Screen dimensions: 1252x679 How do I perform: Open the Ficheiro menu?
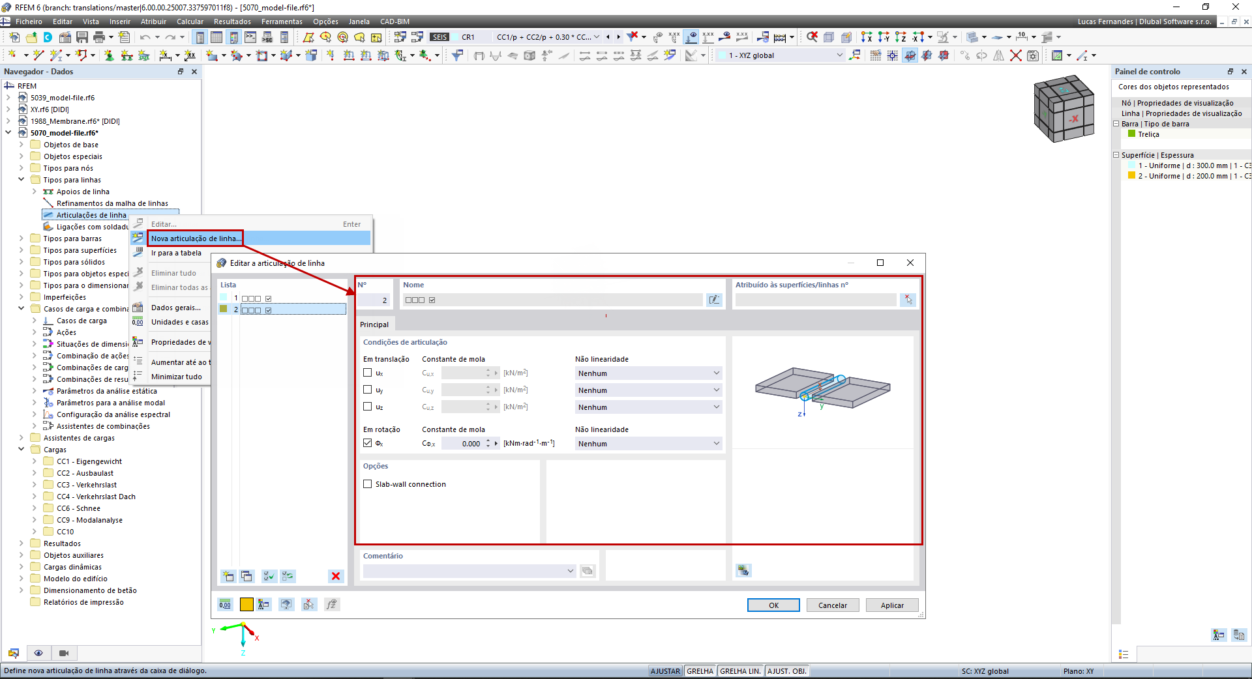coord(29,22)
